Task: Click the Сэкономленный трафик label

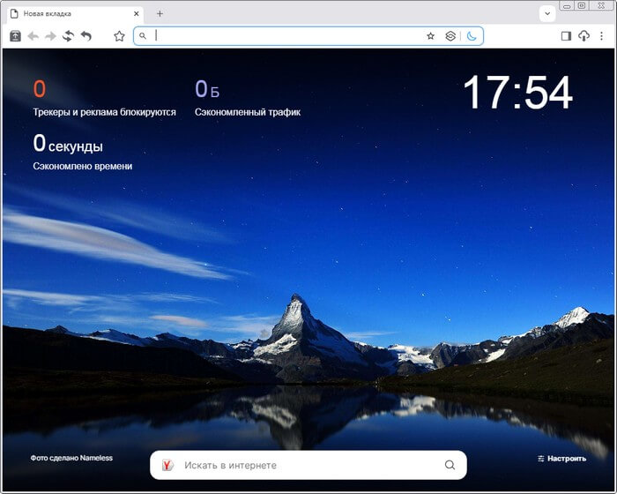Action: tap(248, 112)
